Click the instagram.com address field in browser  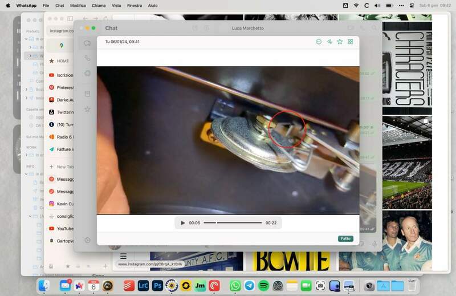[61, 31]
